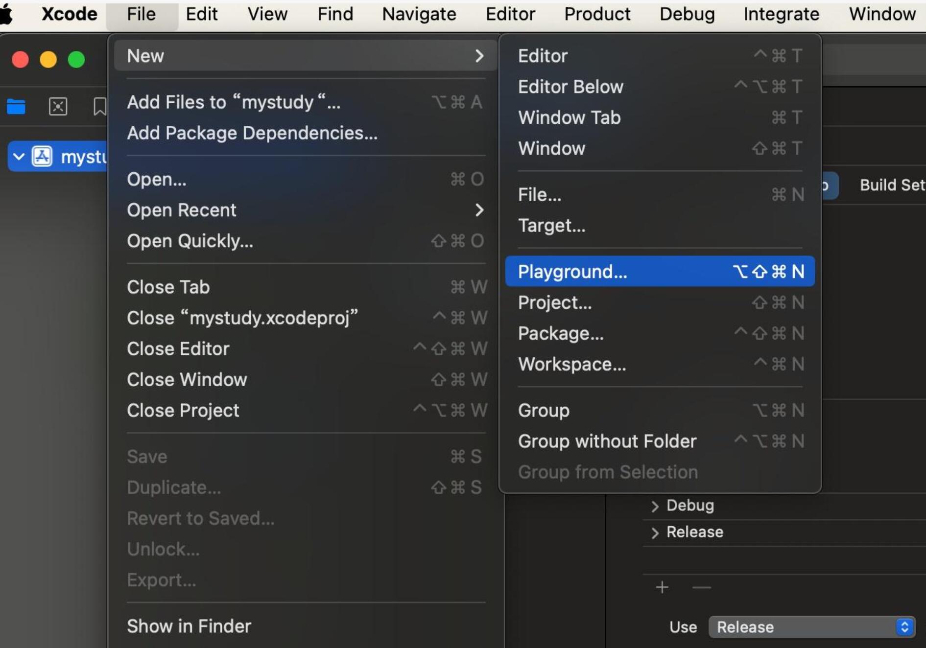The image size is (926, 648).
Task: Open the New submenu item
Action: point(306,56)
